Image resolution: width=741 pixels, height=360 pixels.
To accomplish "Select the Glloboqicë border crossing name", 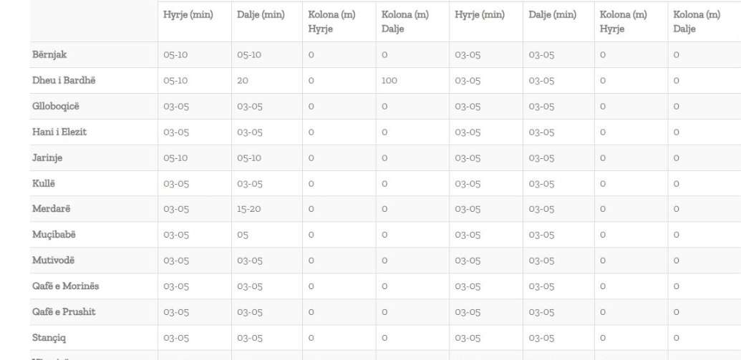I will (x=56, y=107).
